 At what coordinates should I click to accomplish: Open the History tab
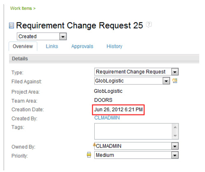[x=114, y=46]
